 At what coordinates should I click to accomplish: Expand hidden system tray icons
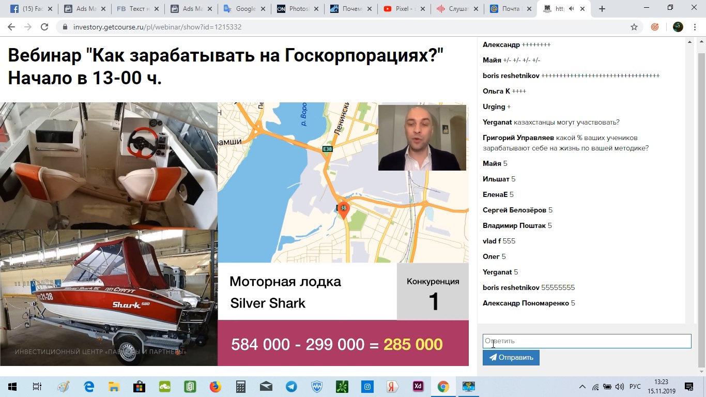tap(582, 387)
